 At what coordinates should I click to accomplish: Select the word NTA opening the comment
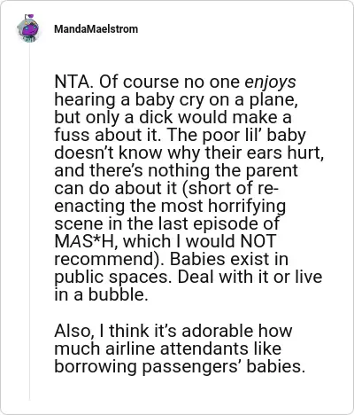[72, 82]
